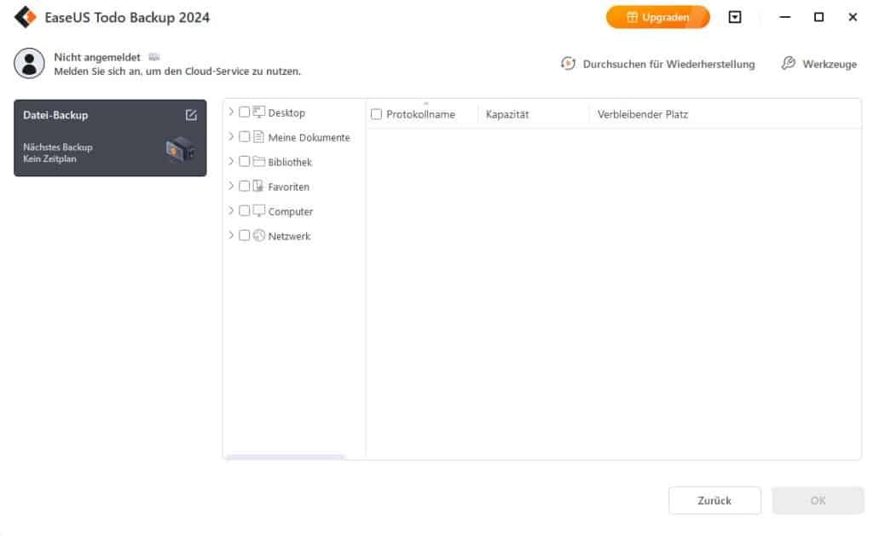
Task: Click the Durchsuchen für Wiederherstellung restore icon
Action: click(x=568, y=63)
